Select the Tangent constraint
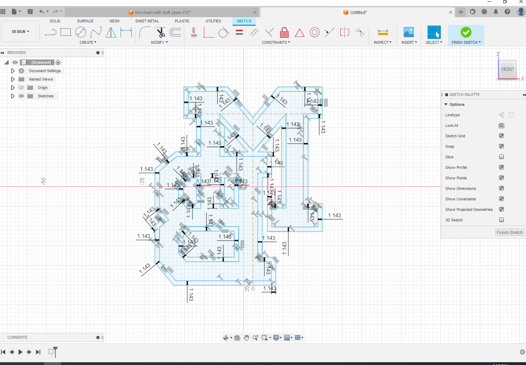This screenshot has height=365, width=526. 224,32
